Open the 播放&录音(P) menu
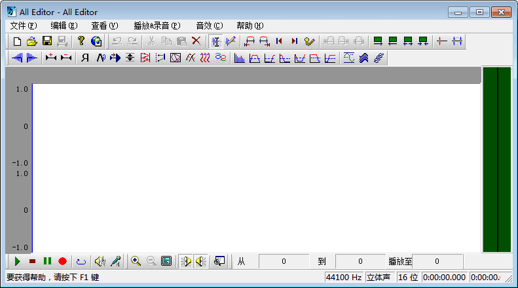 click(x=157, y=26)
